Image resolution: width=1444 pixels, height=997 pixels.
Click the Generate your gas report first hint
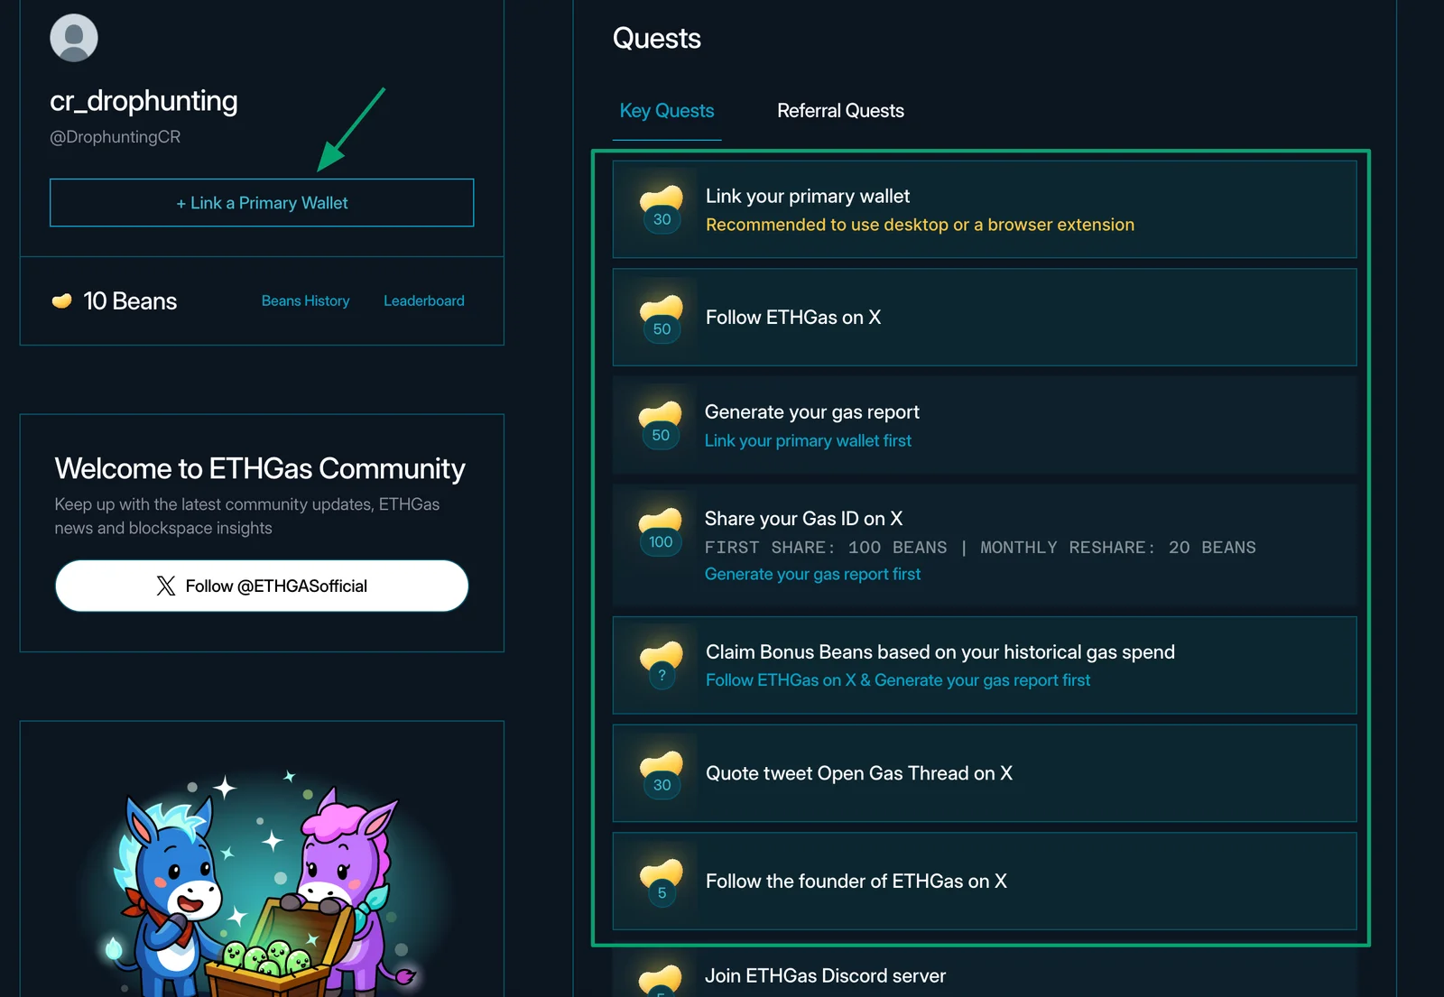point(812,575)
